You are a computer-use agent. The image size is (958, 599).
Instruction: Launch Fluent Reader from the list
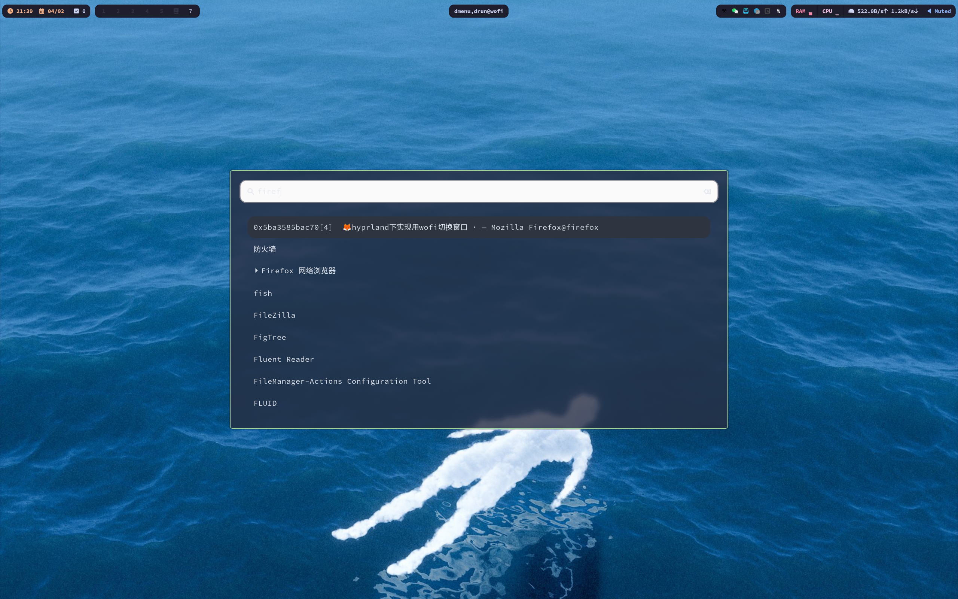tap(283, 359)
